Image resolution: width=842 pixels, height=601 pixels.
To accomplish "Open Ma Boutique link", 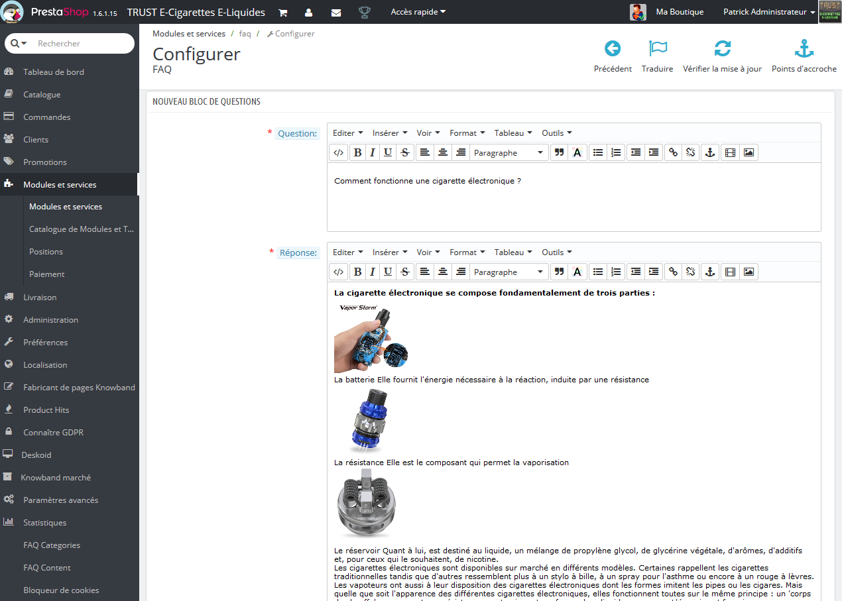I will point(680,12).
